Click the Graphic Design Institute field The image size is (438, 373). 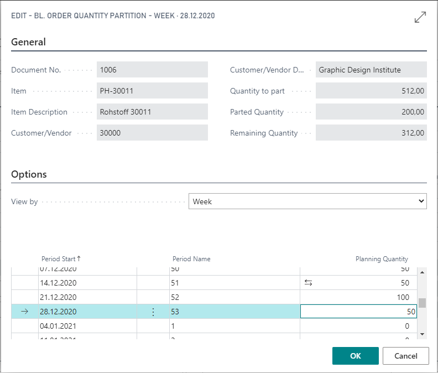[x=371, y=69]
